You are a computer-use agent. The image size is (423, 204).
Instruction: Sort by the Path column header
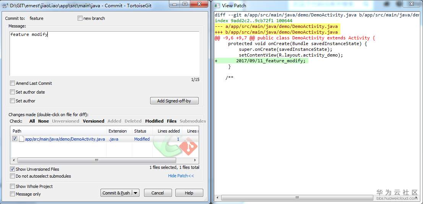[x=58, y=131]
